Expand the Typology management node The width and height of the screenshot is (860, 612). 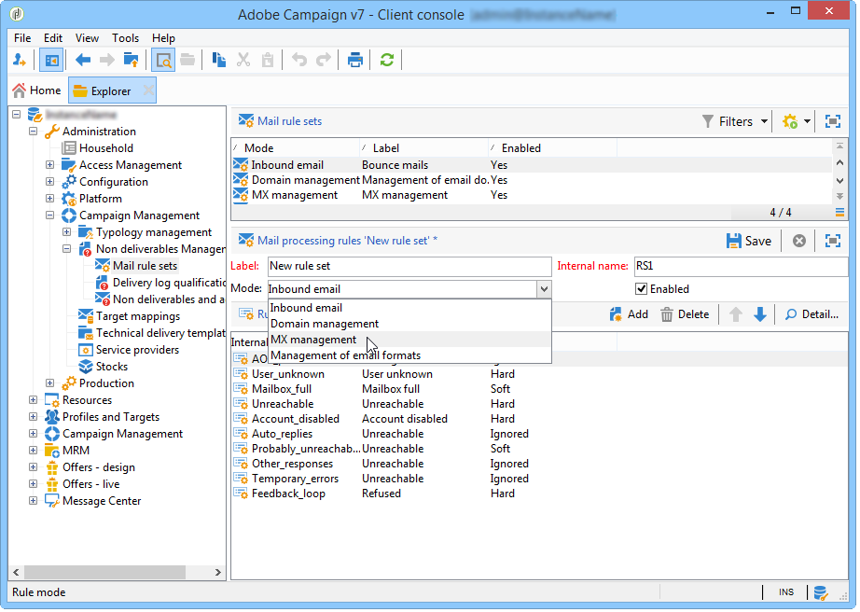[67, 232]
